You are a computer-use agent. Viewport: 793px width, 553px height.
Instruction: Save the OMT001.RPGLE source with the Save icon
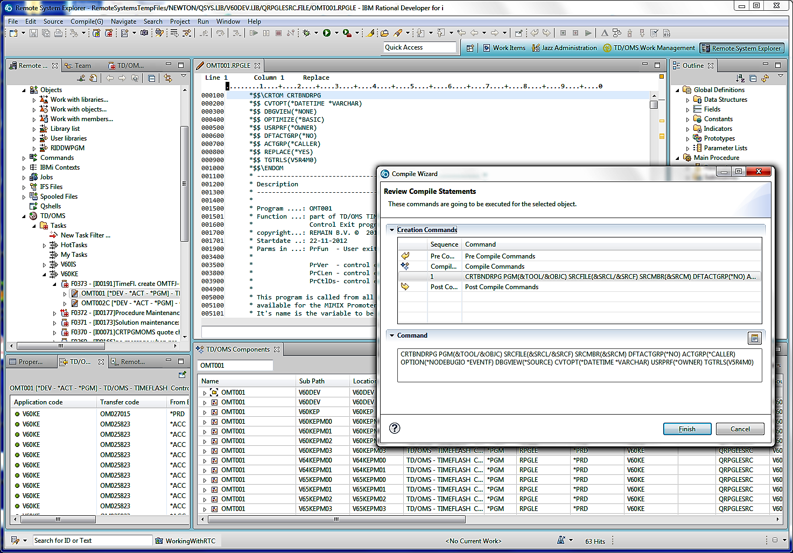pos(33,33)
